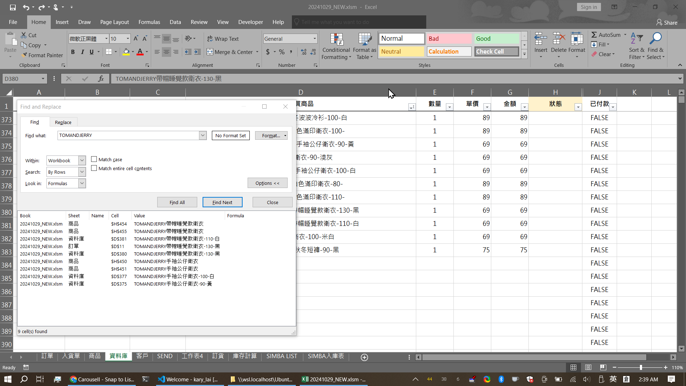
Task: Open Conditional Formatting icon
Action: pyautogui.click(x=336, y=40)
